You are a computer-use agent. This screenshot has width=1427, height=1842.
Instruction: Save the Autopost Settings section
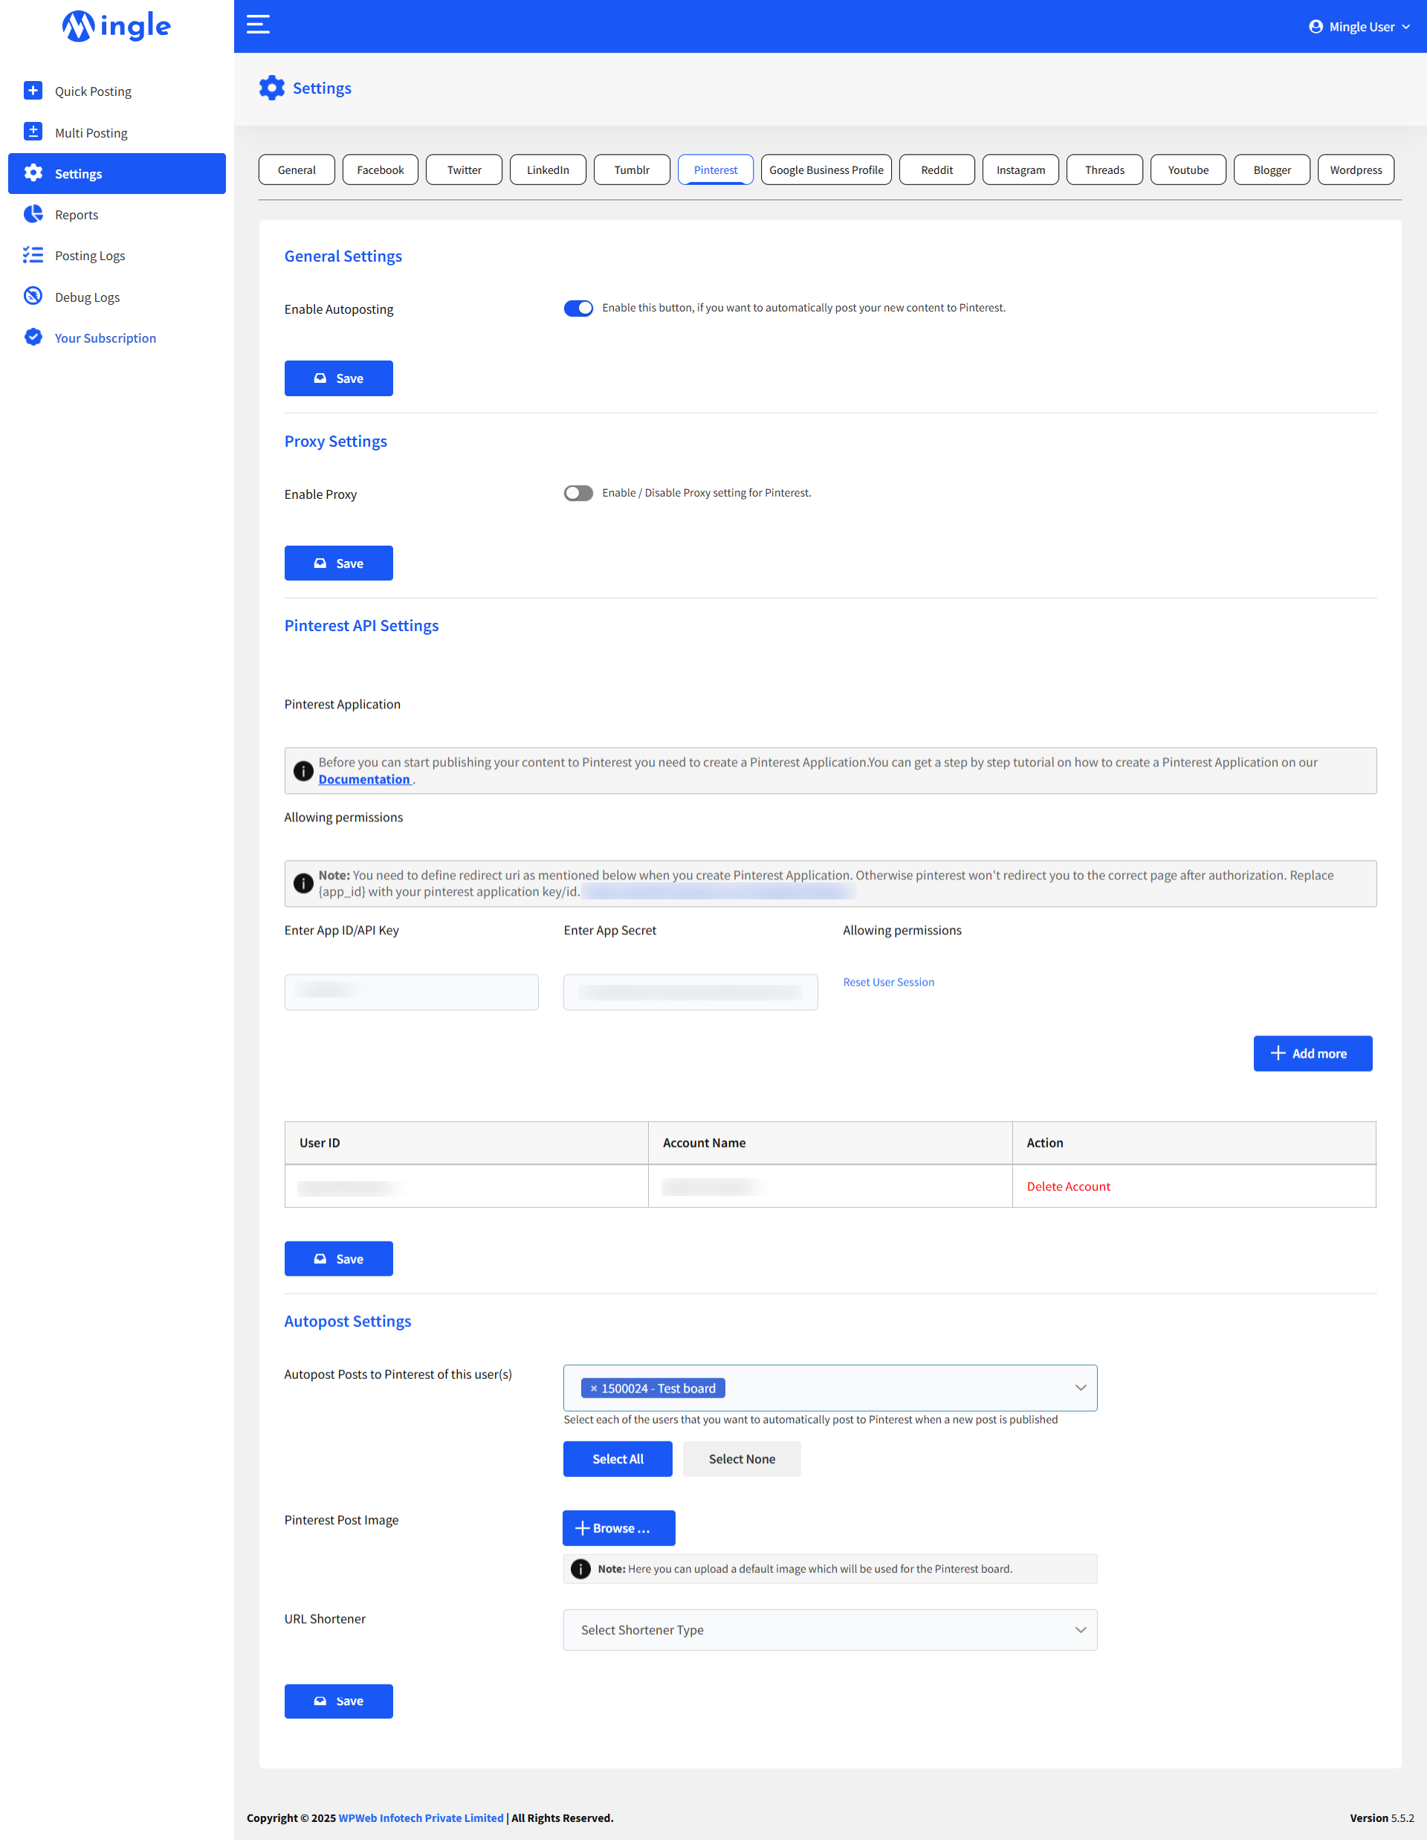[338, 1700]
